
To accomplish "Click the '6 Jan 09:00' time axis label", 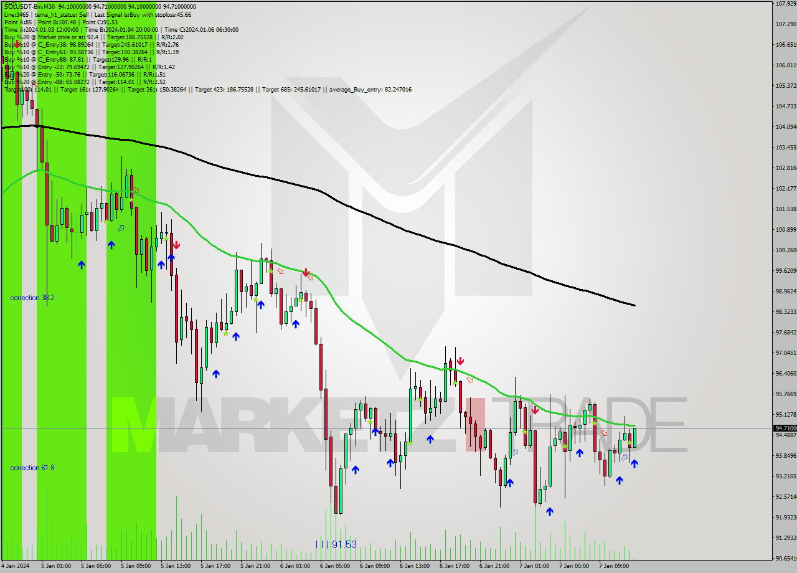I will (375, 566).
